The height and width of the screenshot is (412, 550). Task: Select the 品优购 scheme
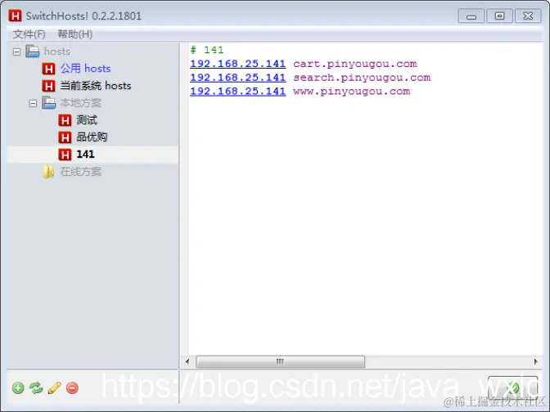pos(92,137)
